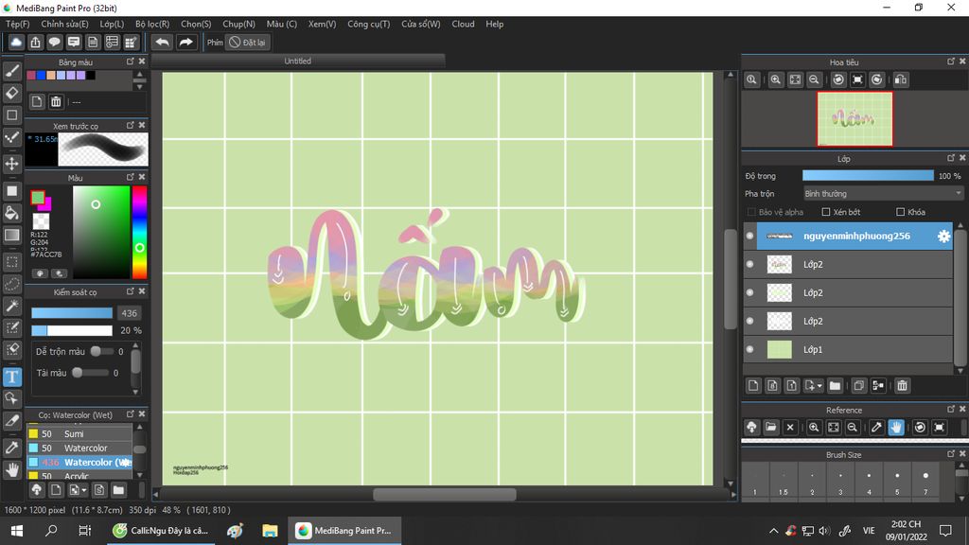Open the Công cụ(T) menu
Screen dimensions: 969x545
tap(368, 24)
